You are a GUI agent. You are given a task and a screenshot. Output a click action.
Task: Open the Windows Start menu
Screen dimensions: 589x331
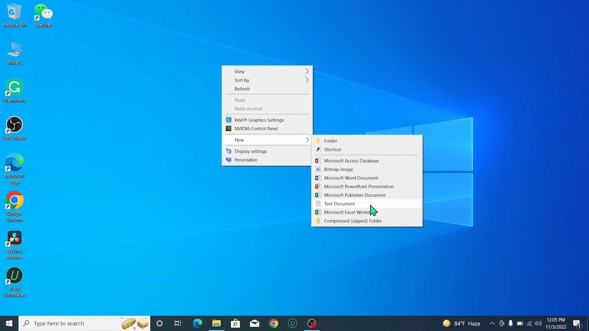(x=9, y=323)
